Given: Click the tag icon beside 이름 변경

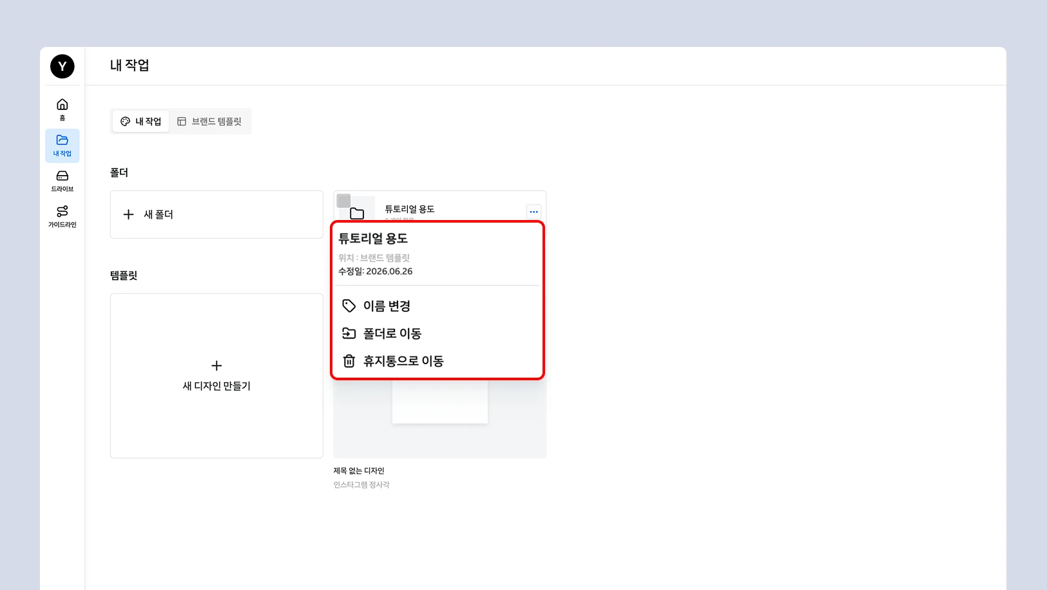Looking at the screenshot, I should pyautogui.click(x=349, y=306).
